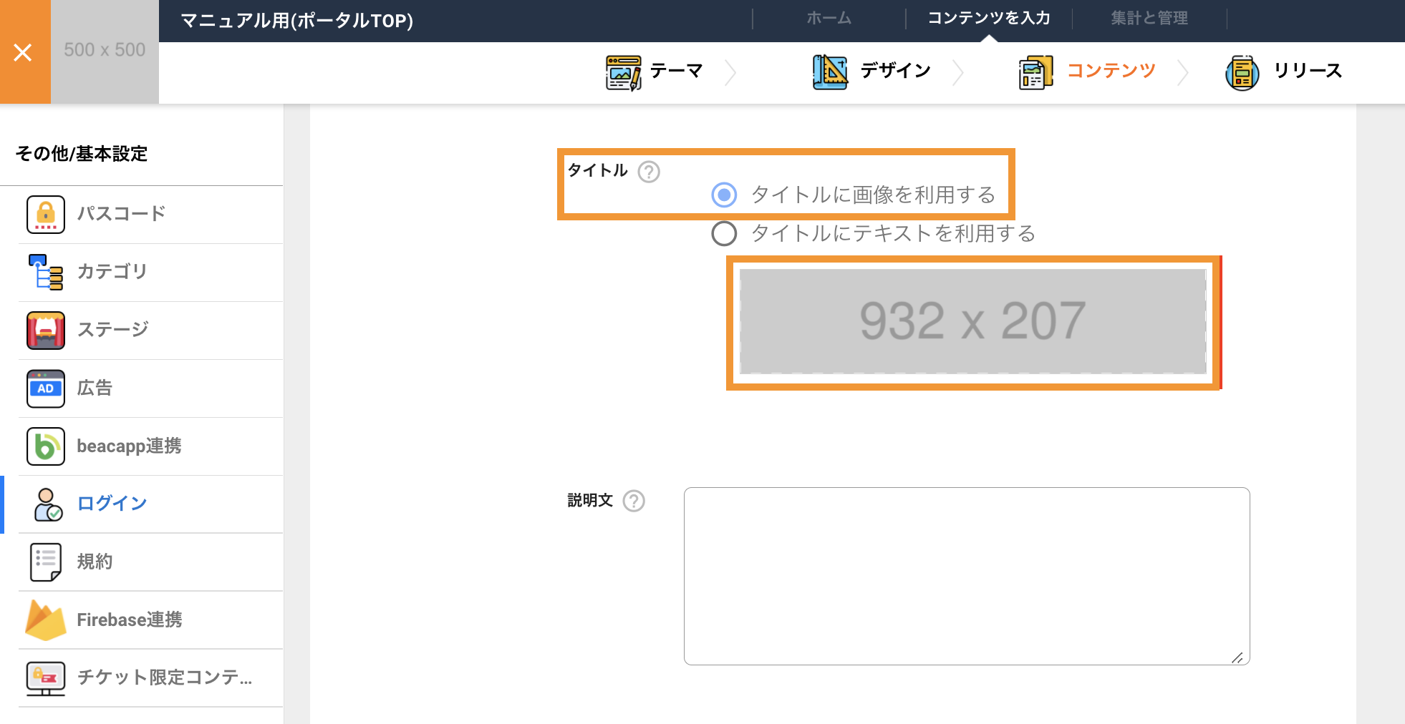Image resolution: width=1405 pixels, height=724 pixels.
Task: Click the パスコード lock icon
Action: [46, 215]
